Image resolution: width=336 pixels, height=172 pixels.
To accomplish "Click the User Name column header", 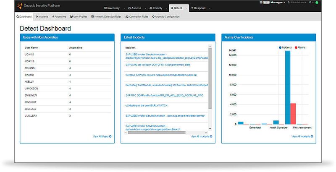I will click(31, 48).
